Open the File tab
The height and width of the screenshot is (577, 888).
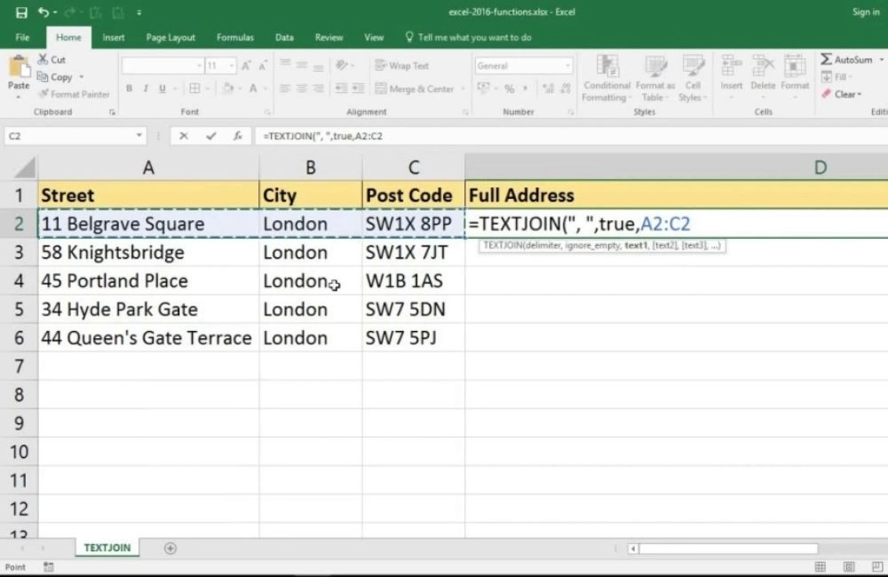click(23, 37)
